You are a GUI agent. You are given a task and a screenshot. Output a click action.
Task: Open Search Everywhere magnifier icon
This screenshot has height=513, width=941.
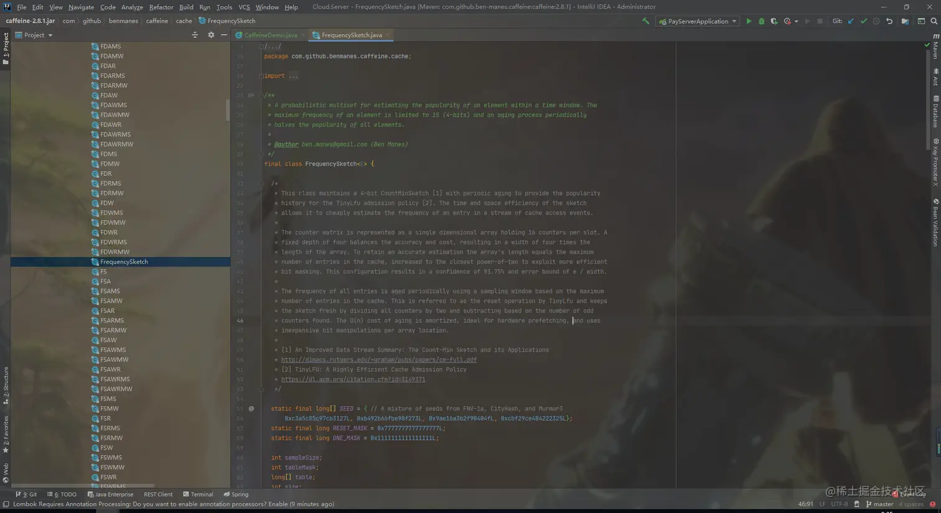point(934,21)
